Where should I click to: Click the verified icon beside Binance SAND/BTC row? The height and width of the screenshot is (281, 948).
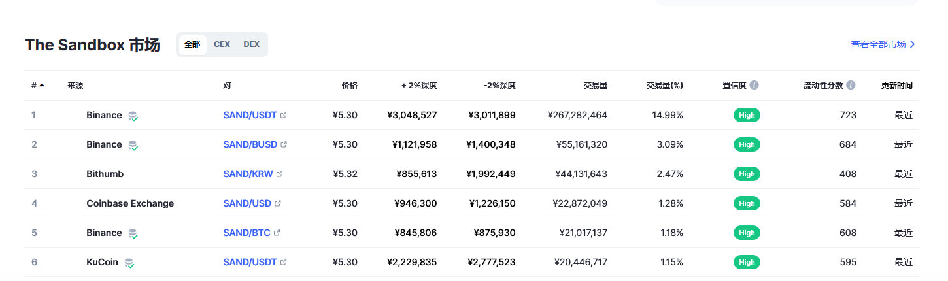point(133,233)
